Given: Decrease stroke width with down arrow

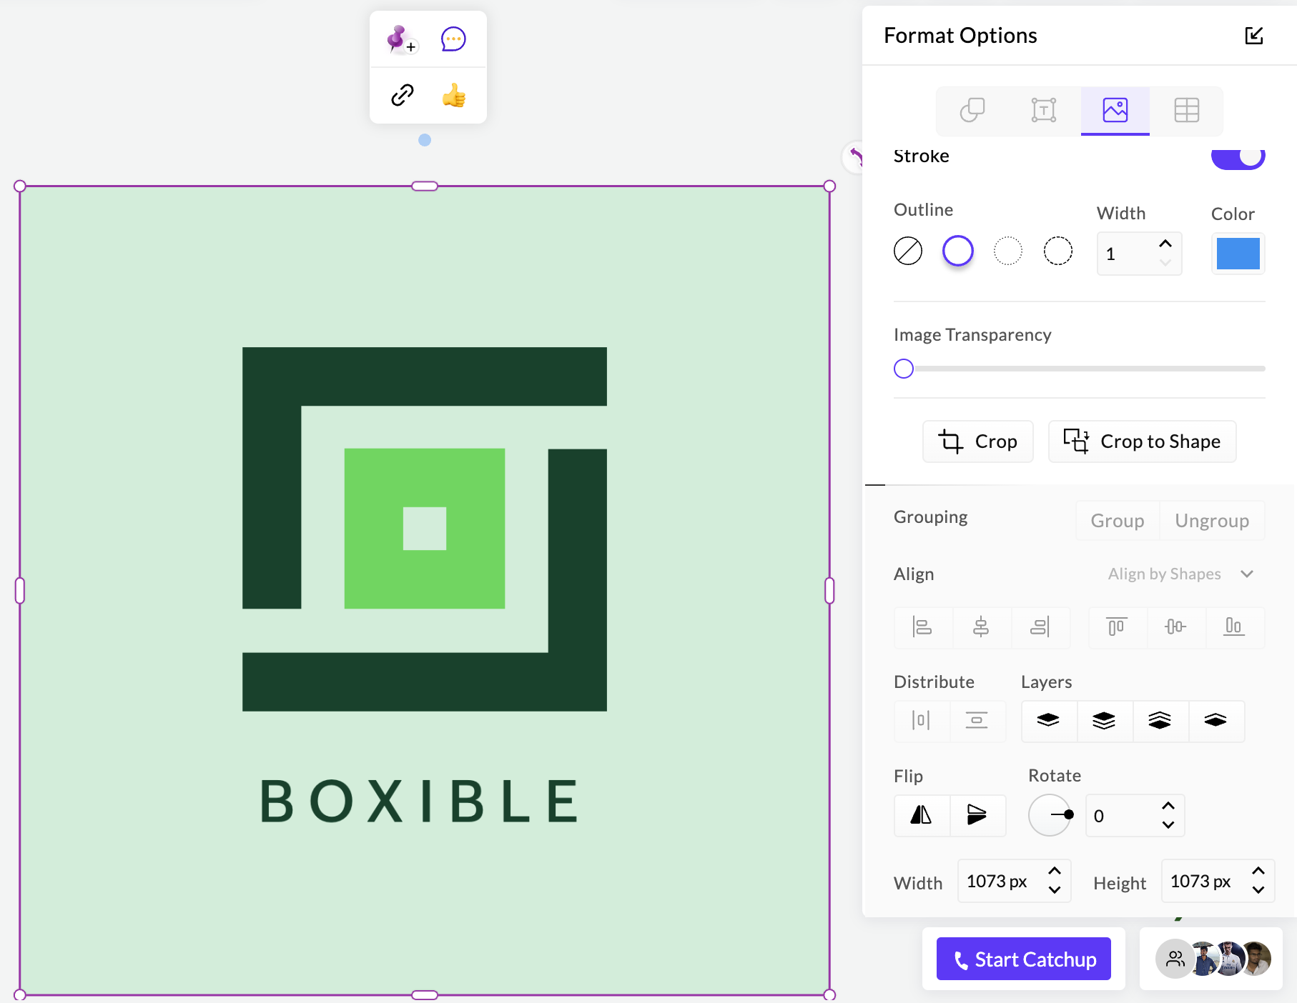Looking at the screenshot, I should pos(1165,263).
